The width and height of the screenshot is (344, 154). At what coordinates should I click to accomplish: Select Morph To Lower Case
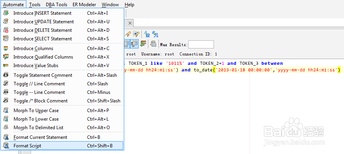[x=62, y=119]
